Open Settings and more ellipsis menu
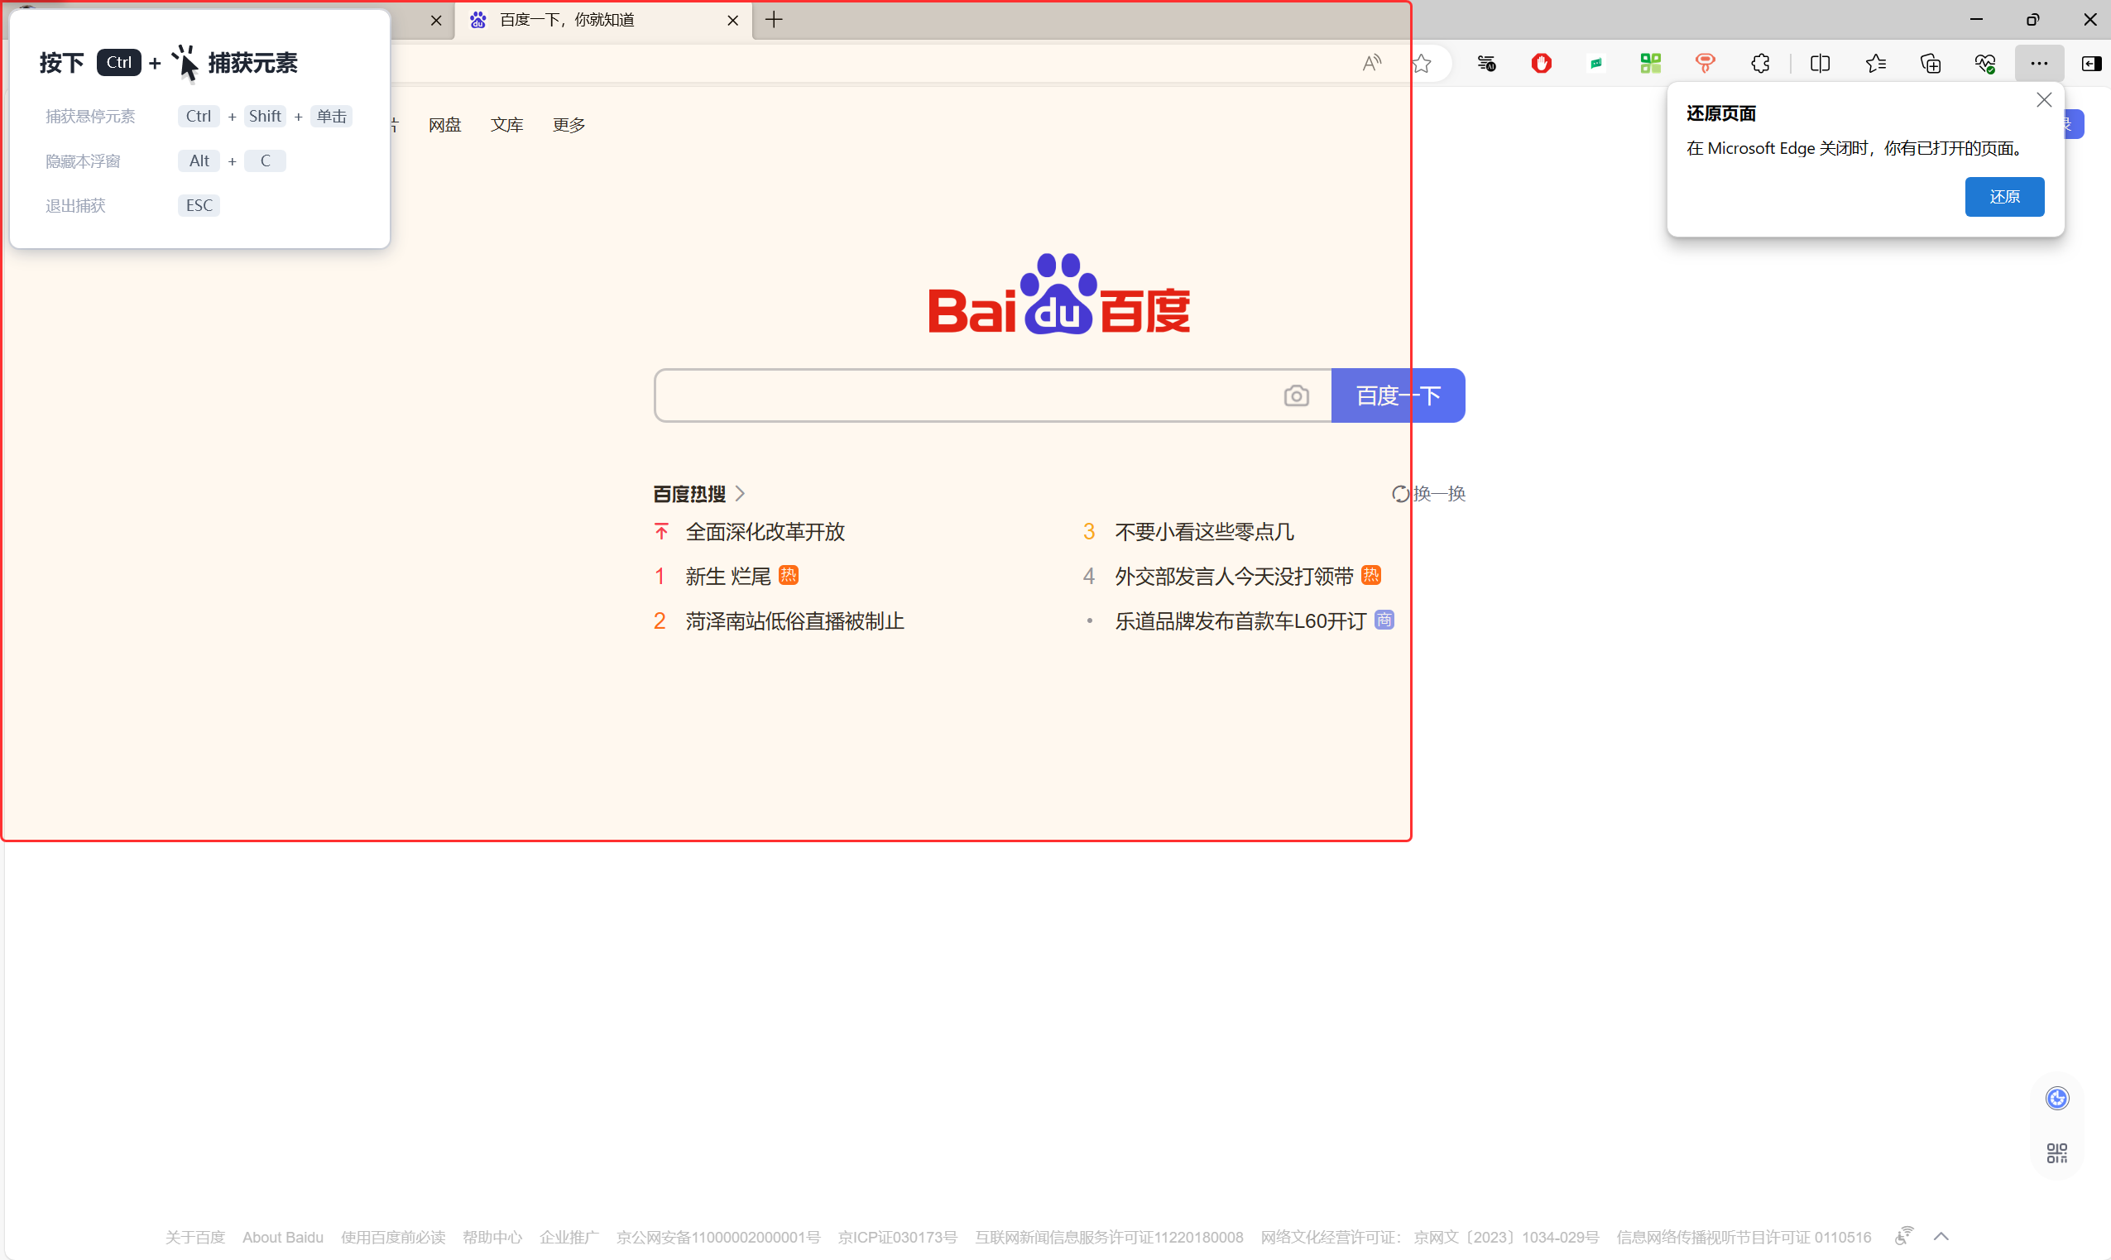This screenshot has height=1260, width=2111. [x=2038, y=64]
